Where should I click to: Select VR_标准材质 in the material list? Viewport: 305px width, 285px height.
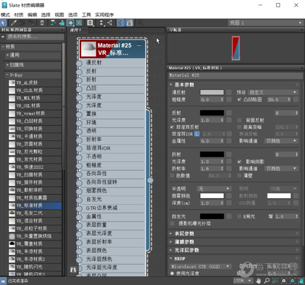click(35, 206)
